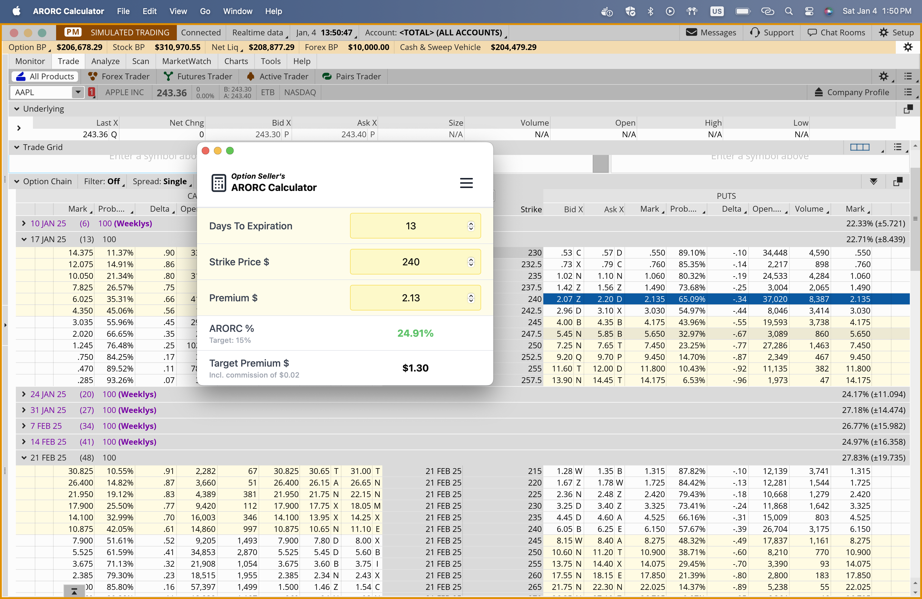Click the macOS Spotlight search icon
The image size is (922, 599).
point(789,11)
